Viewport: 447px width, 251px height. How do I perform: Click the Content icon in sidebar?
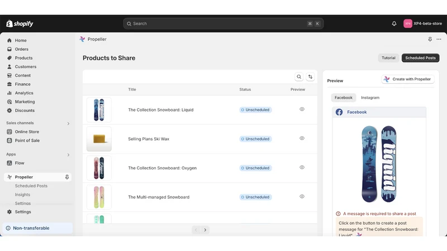[9, 75]
